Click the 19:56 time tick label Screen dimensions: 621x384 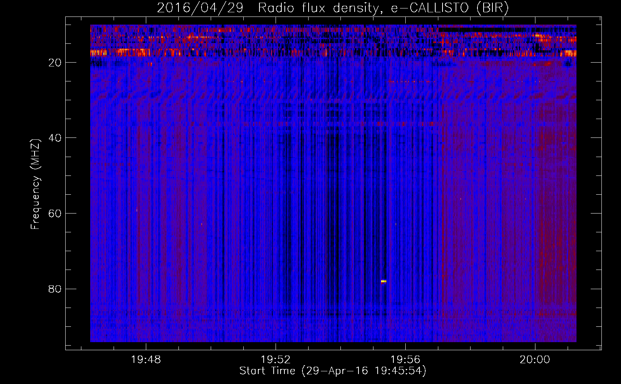(405, 360)
